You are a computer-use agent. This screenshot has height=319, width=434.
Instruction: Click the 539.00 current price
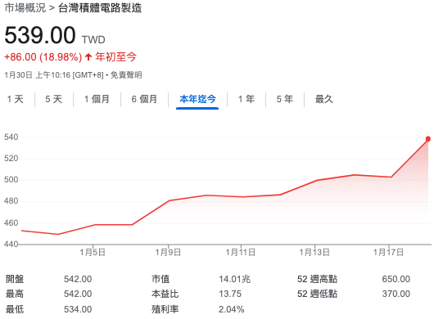point(40,35)
